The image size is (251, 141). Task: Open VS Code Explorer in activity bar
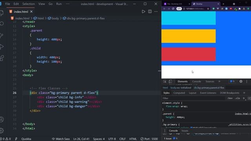pyautogui.click(x=2, y=13)
